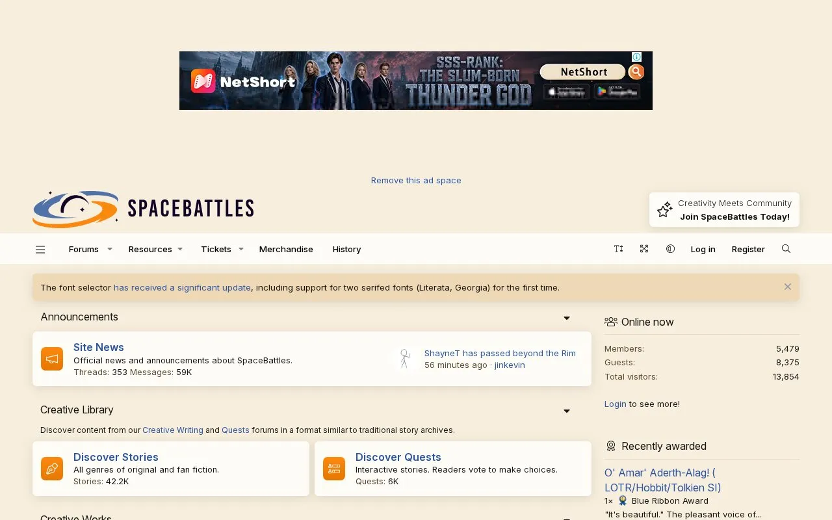This screenshot has height=520, width=832.
Task: Click Remove this ad space link
Action: coord(416,180)
